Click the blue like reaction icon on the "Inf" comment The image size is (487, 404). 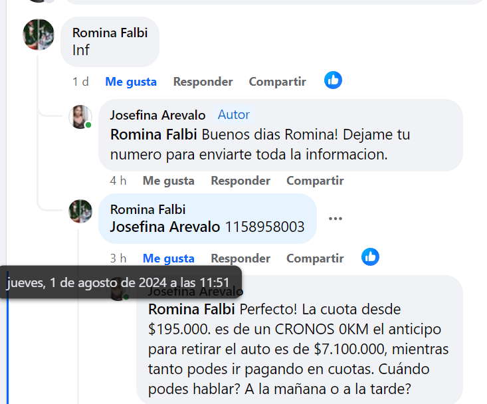[333, 80]
